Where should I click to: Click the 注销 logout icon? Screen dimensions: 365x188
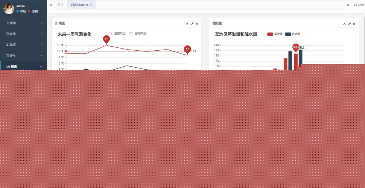(x=29, y=11)
